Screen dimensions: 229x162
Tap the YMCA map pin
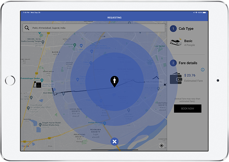pyautogui.click(x=31, y=98)
